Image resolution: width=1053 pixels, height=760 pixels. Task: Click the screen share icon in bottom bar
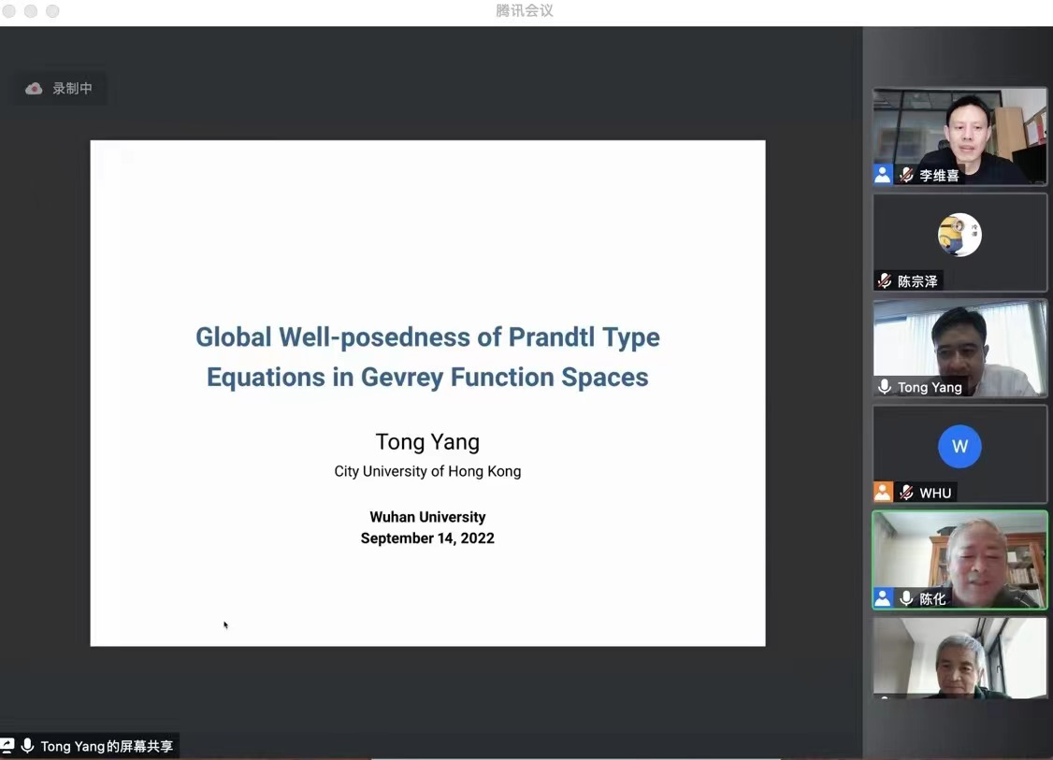click(x=7, y=745)
